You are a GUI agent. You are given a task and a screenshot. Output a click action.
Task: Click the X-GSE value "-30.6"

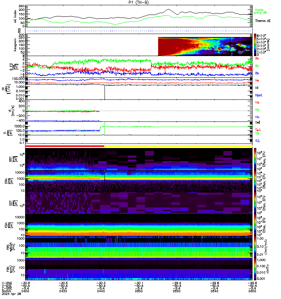click(25, 283)
